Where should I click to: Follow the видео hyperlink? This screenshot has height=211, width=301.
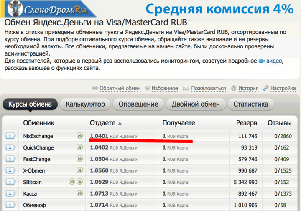click(274, 61)
